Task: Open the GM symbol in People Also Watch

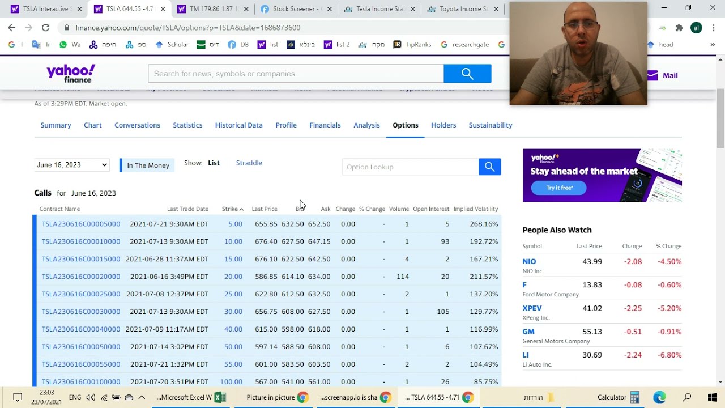Action: pyautogui.click(x=528, y=331)
